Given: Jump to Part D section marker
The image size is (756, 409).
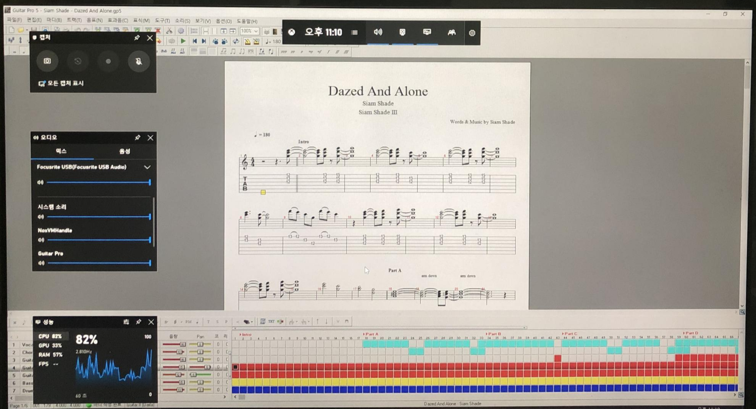Looking at the screenshot, I should tap(690, 333).
